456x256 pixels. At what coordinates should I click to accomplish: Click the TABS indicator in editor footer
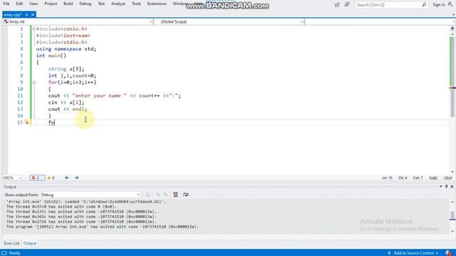pyautogui.click(x=433, y=178)
